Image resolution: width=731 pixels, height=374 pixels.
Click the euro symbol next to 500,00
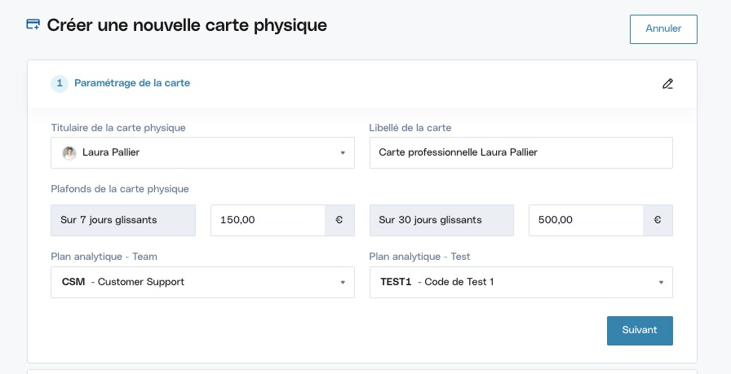point(658,220)
